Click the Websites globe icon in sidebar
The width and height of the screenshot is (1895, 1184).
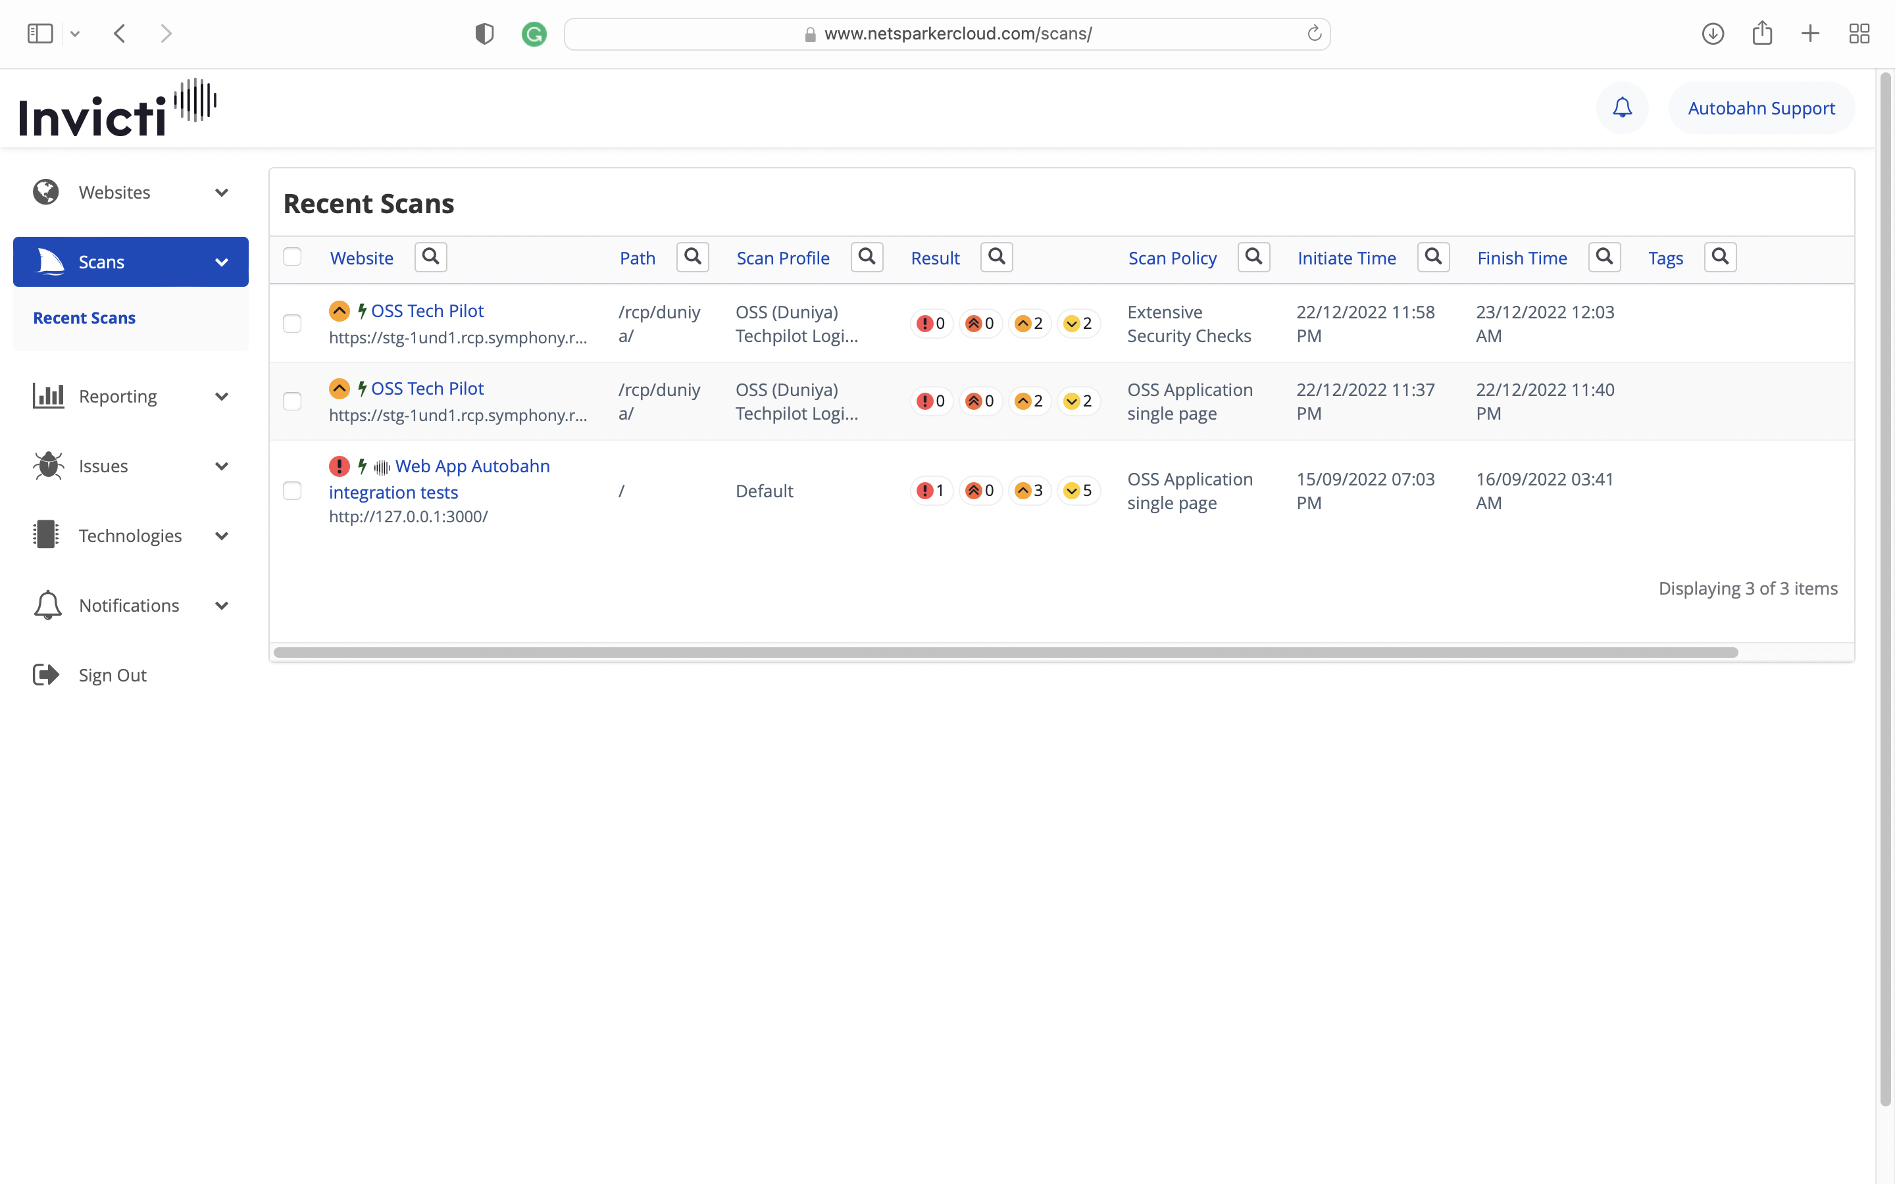pos(46,192)
